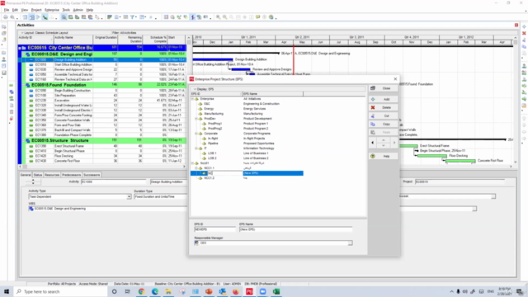Open the Layout: Classic Schedule Layout dropdown
This screenshot has height=297, width=528.
pyautogui.click(x=22, y=33)
